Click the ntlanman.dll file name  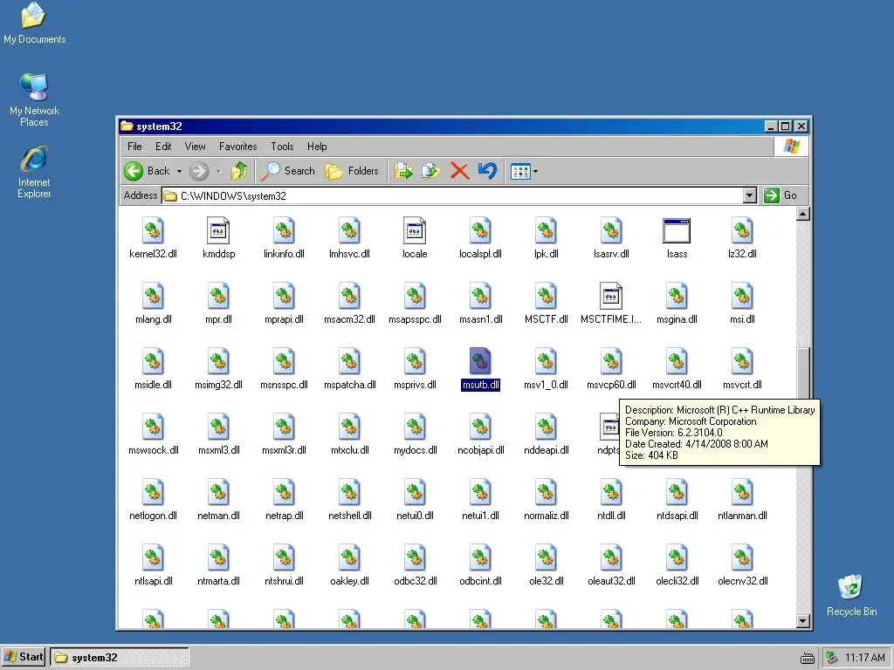[x=742, y=516]
